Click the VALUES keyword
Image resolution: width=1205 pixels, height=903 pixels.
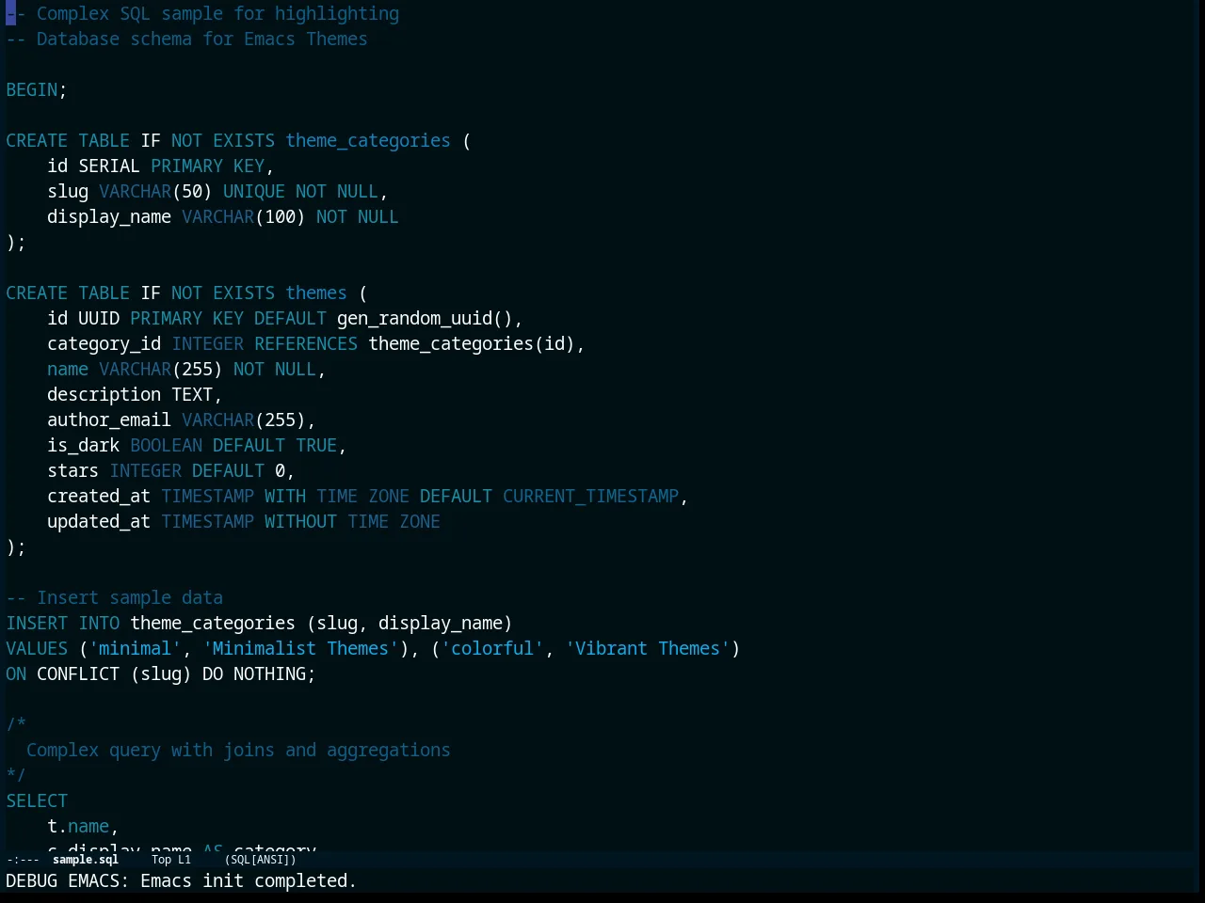click(x=37, y=649)
